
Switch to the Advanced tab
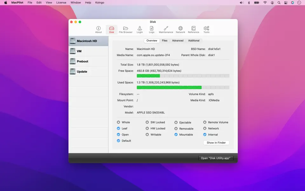point(178,40)
